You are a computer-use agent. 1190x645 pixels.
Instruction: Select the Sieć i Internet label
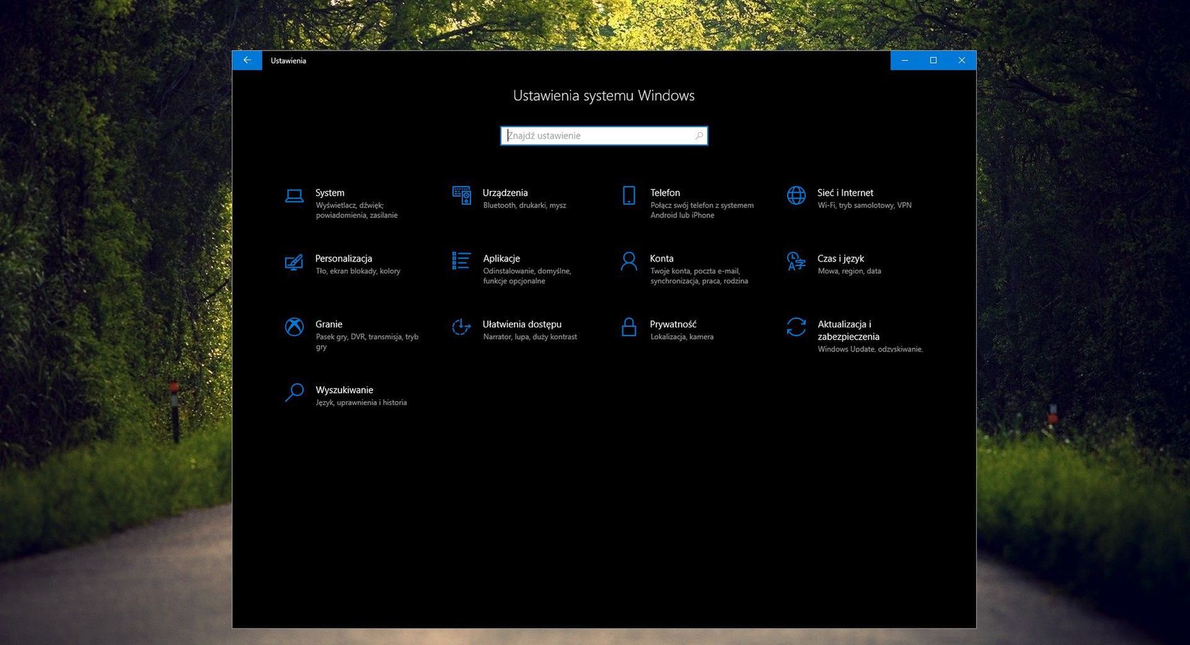[x=845, y=193]
